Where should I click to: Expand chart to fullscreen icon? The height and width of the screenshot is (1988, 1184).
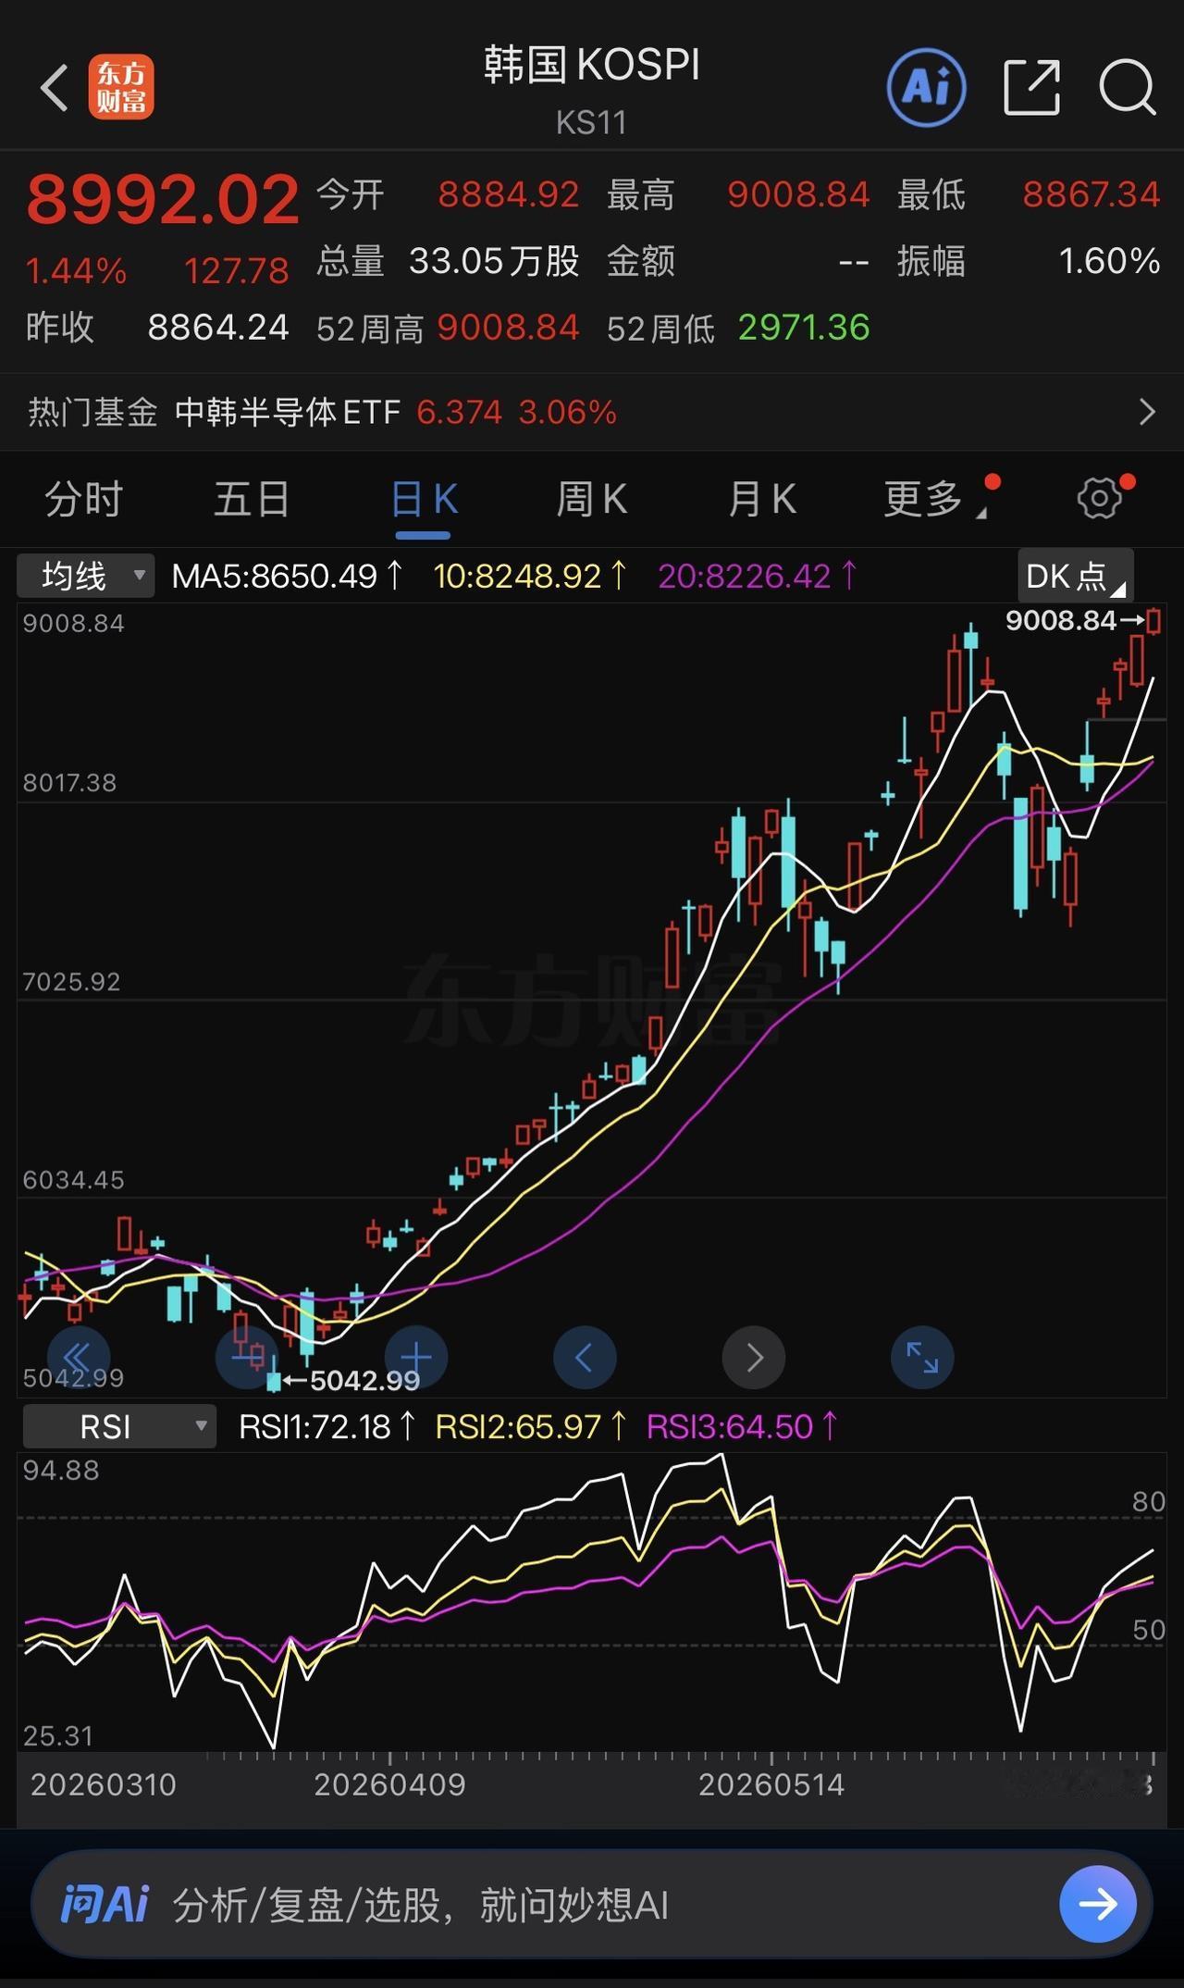pos(922,1357)
